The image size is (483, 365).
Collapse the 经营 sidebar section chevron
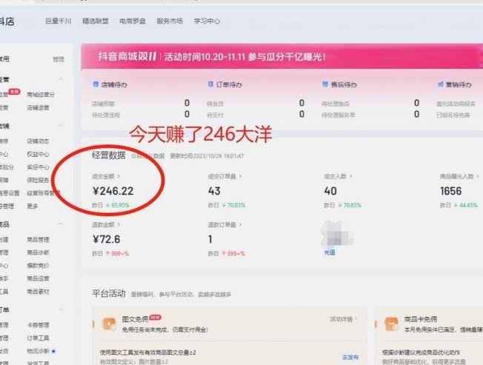click(61, 79)
